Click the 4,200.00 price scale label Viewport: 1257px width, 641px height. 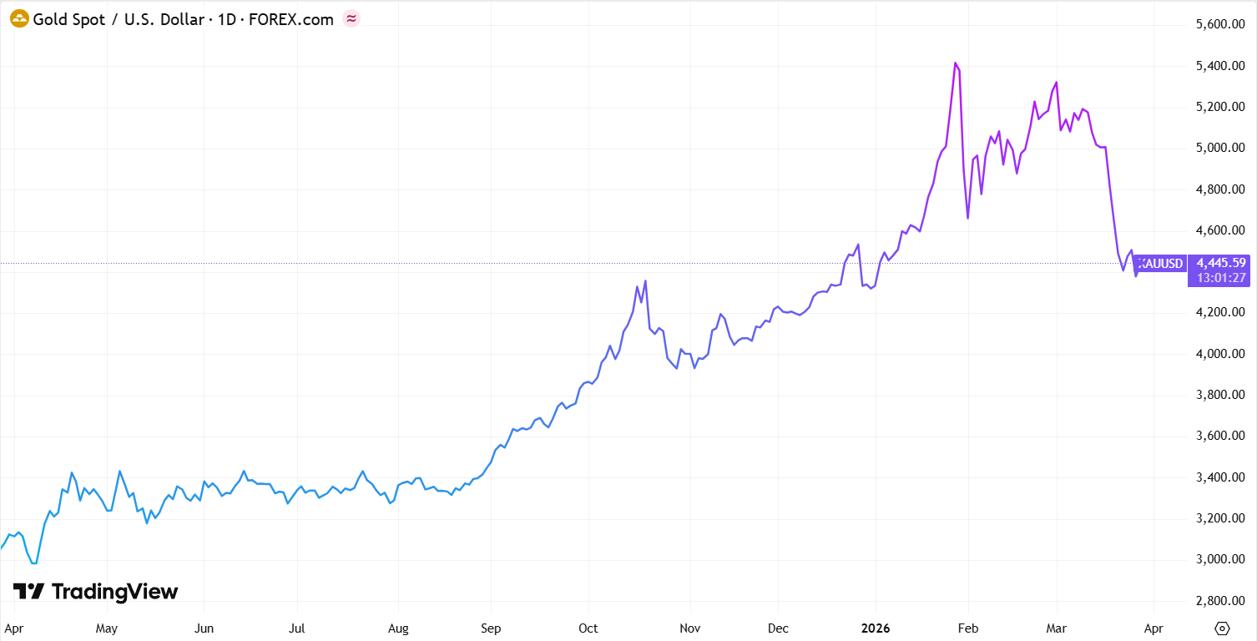[x=1221, y=313]
